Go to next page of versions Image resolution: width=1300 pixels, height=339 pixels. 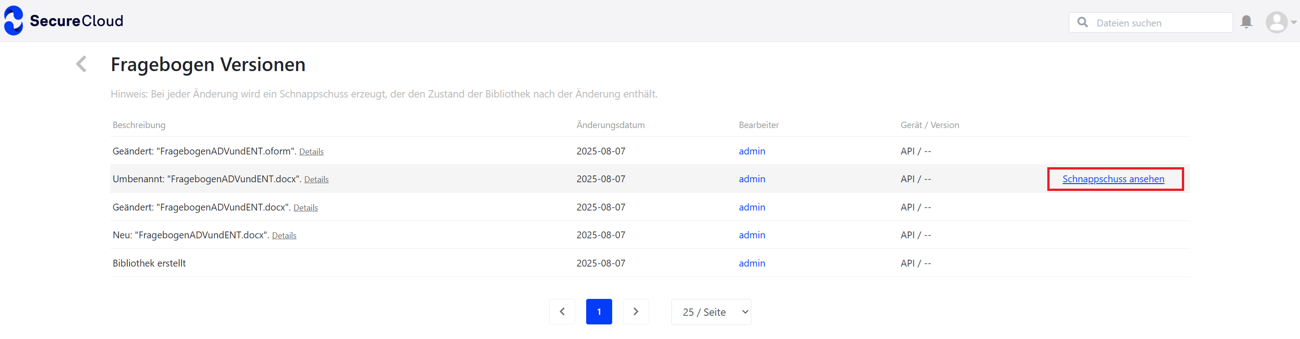pyautogui.click(x=635, y=312)
